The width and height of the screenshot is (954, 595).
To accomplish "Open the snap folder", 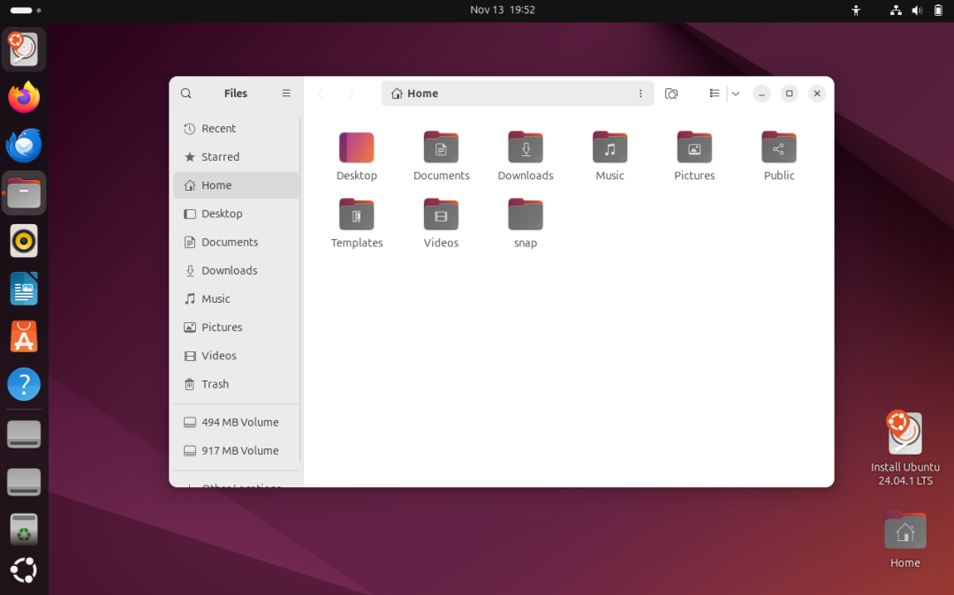I will [x=525, y=214].
